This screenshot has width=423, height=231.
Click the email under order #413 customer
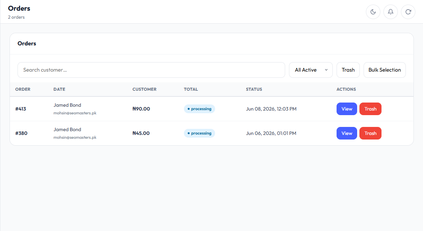75,113
